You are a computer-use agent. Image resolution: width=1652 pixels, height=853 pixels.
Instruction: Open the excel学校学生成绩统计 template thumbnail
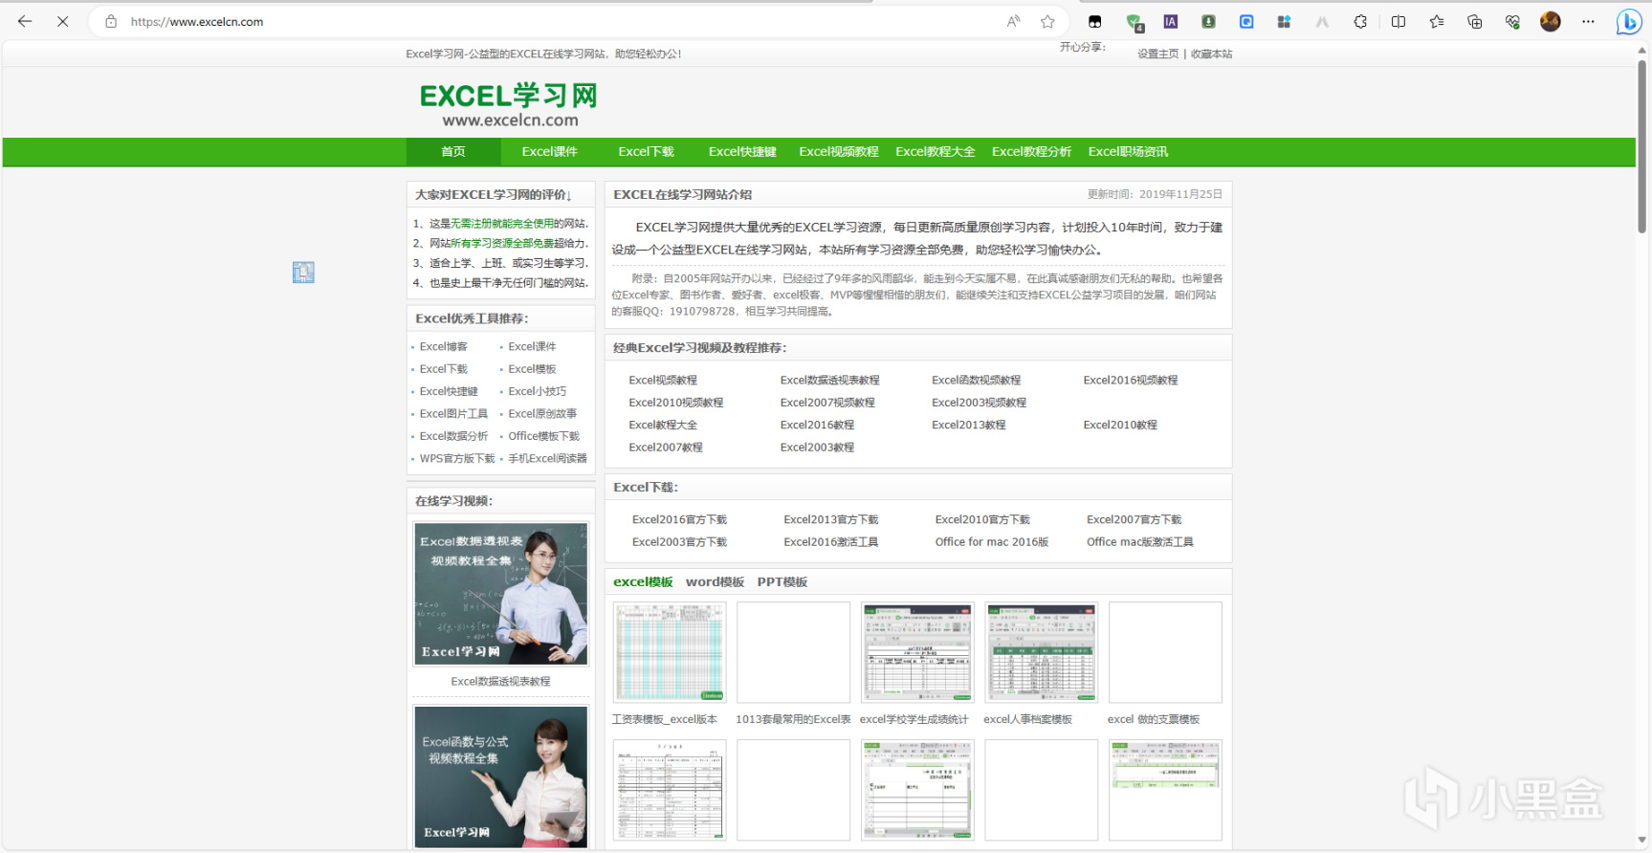pos(917,652)
